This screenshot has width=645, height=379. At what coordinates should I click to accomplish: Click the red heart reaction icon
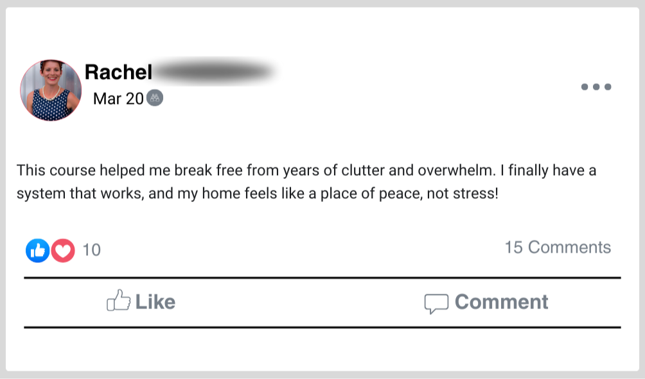63,250
